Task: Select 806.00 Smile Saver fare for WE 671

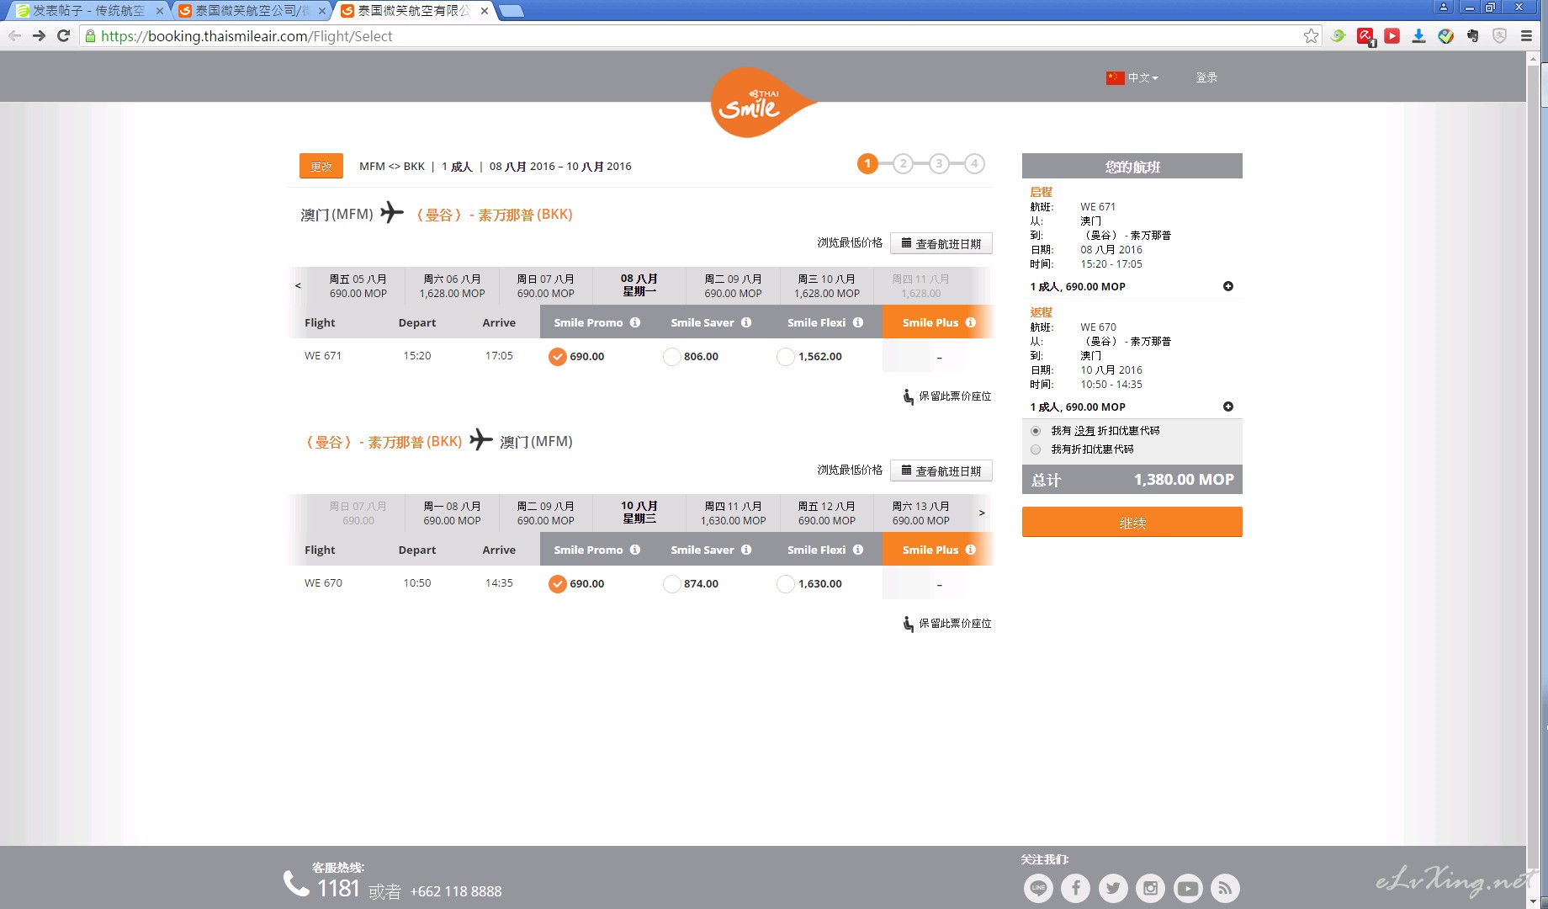Action: pyautogui.click(x=671, y=356)
